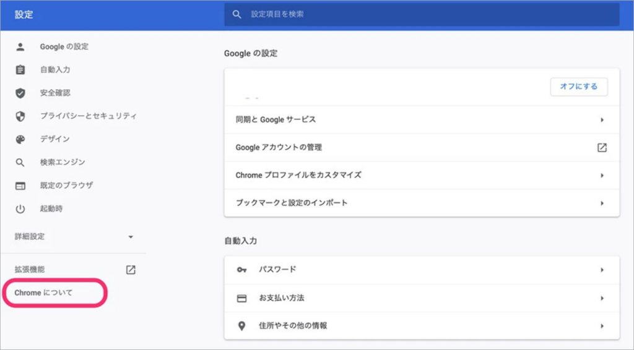Open Google アカウントの管理 row
Screen dimensions: 634x350
(422, 148)
